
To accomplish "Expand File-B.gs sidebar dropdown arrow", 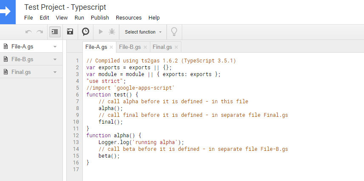I will point(55,59).
